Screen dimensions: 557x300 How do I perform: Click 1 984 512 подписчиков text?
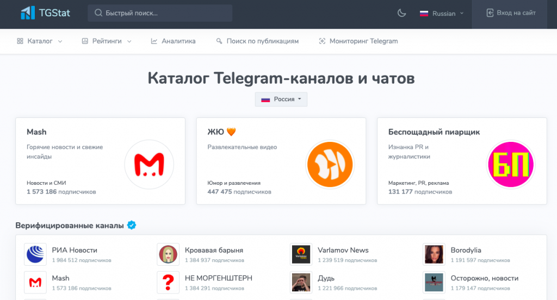tap(82, 260)
